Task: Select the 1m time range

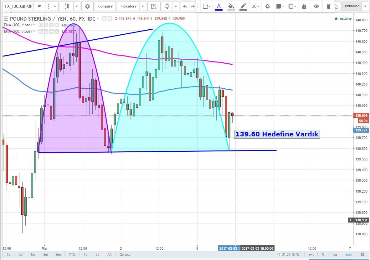Action: click(33, 254)
